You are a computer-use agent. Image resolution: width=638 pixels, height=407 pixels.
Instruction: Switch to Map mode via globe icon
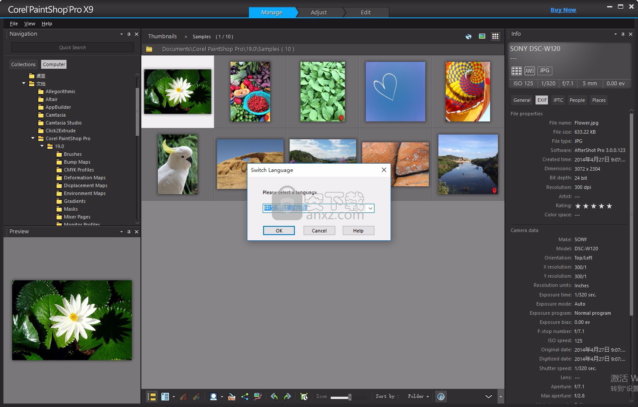pyautogui.click(x=468, y=37)
